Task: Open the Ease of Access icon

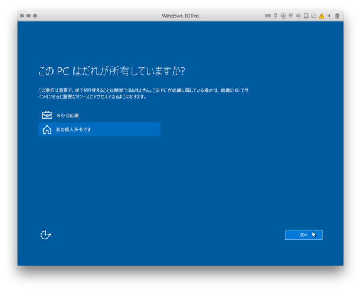Action: point(45,235)
